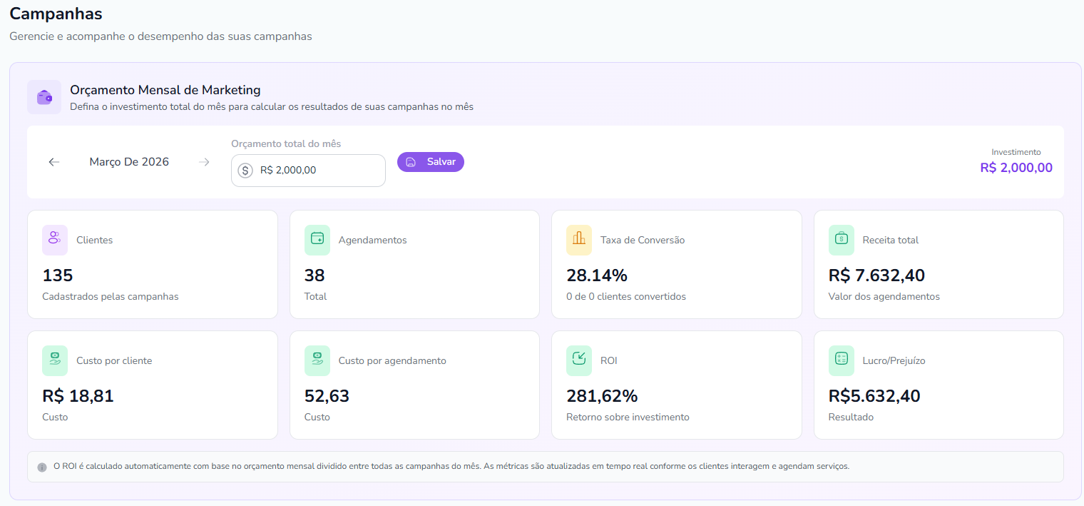Click the 281,62% ROI value
The width and height of the screenshot is (1084, 506).
(x=602, y=396)
